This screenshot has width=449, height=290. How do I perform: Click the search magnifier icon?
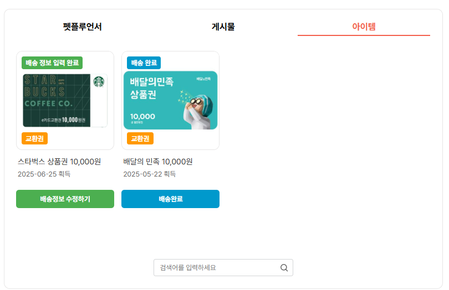[x=284, y=268]
